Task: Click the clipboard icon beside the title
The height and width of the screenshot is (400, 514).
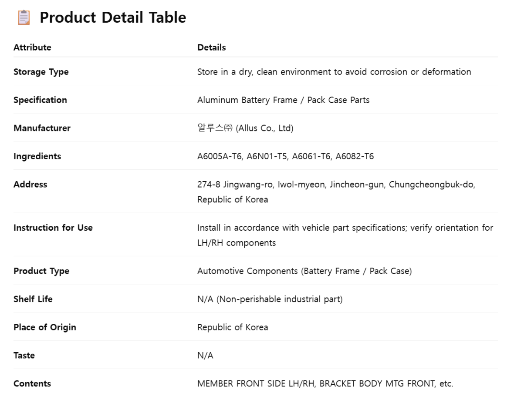Action: pos(24,17)
